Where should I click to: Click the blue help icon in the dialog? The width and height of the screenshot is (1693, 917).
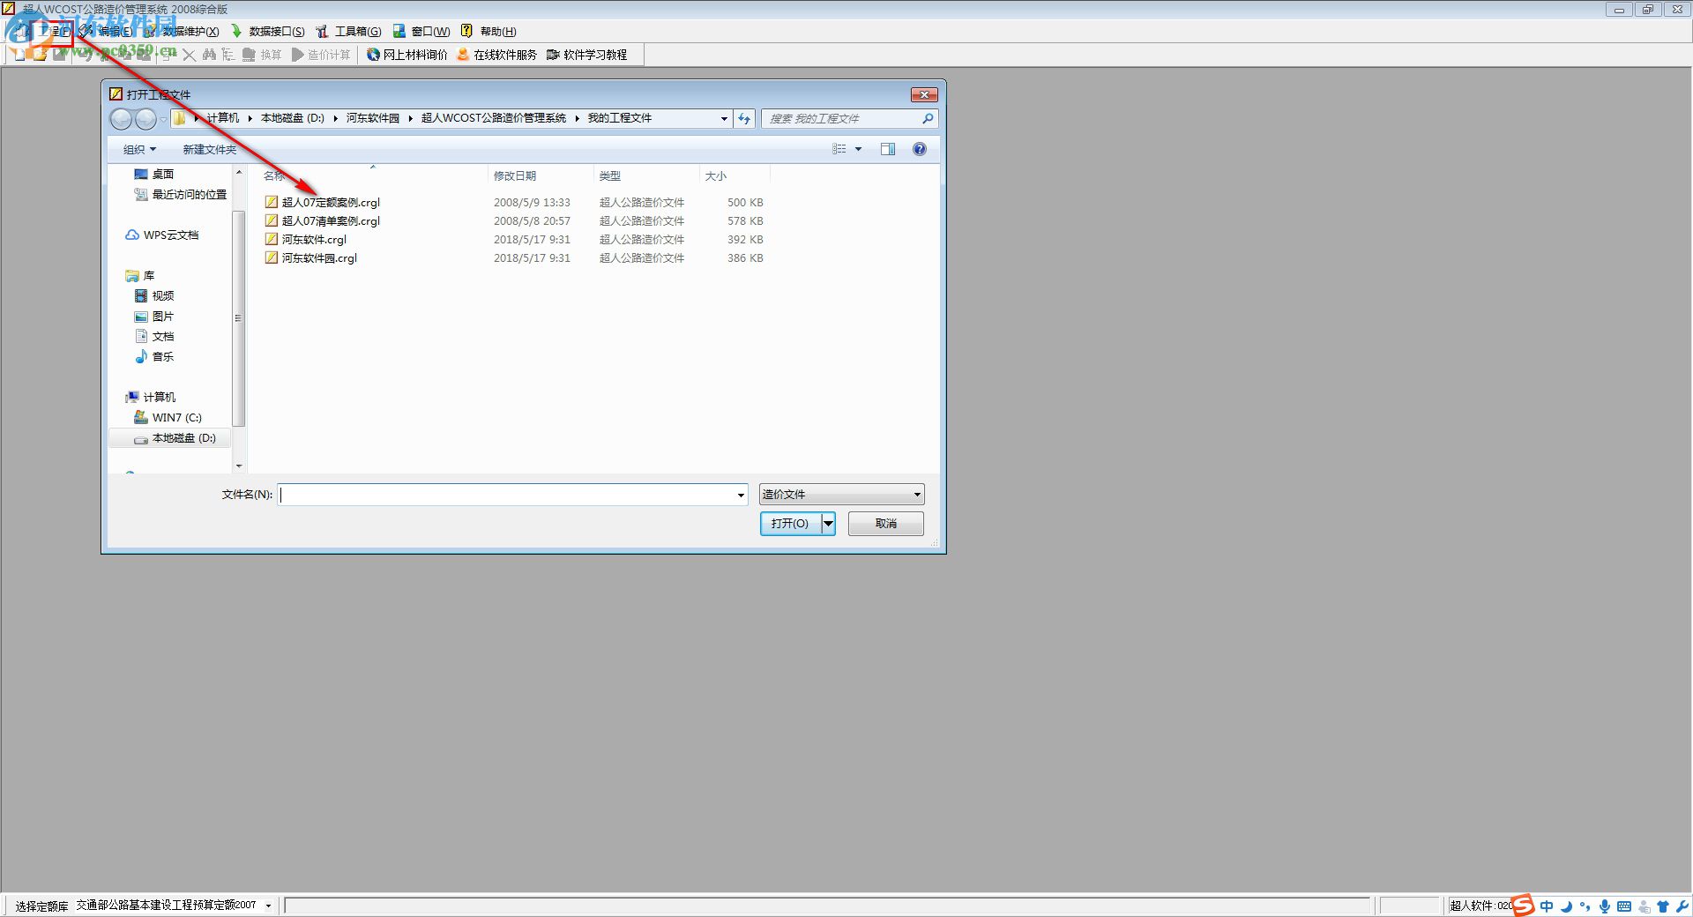point(920,149)
